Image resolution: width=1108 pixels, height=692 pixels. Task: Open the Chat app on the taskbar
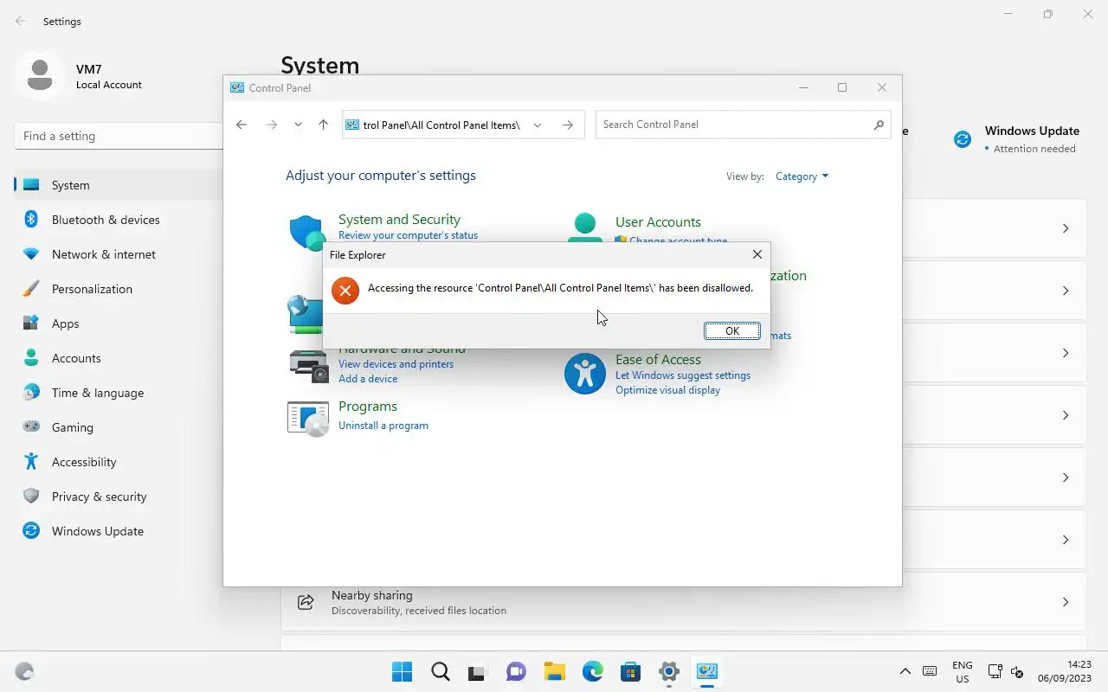pos(517,671)
